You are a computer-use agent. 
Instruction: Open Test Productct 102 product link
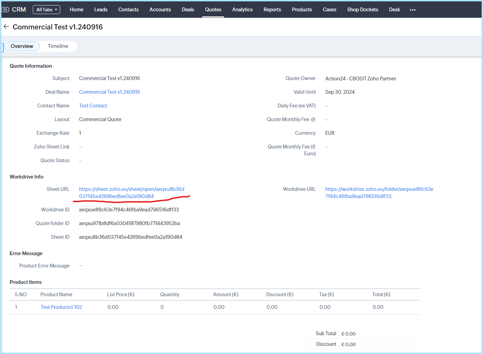coord(61,307)
